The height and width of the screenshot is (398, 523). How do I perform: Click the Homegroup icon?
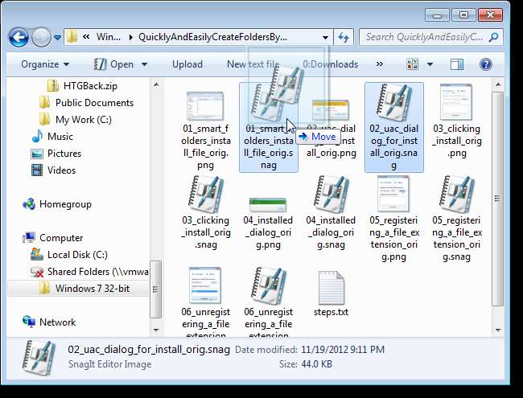click(x=29, y=203)
